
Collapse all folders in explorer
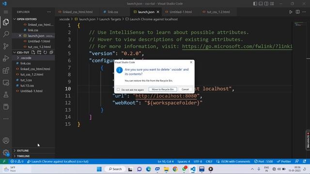click(51, 52)
